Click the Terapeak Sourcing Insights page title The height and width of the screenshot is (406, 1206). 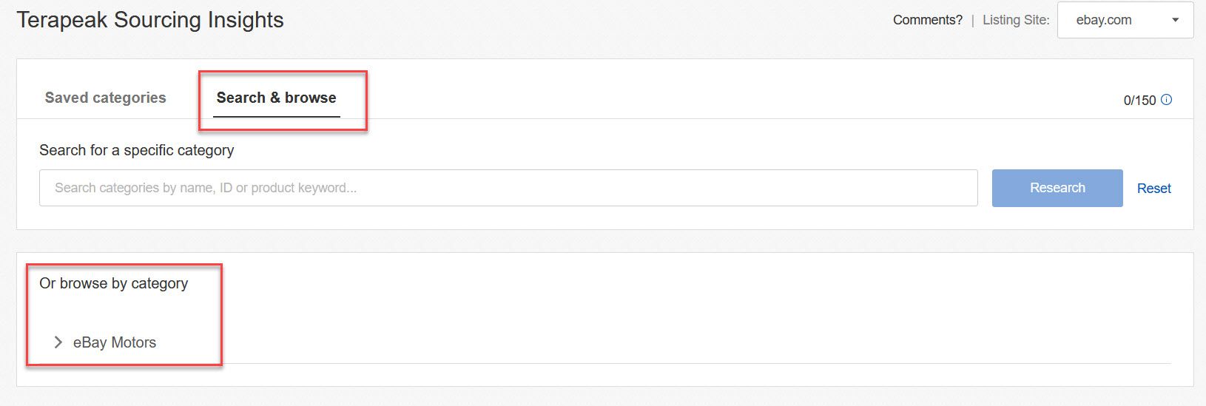(150, 20)
